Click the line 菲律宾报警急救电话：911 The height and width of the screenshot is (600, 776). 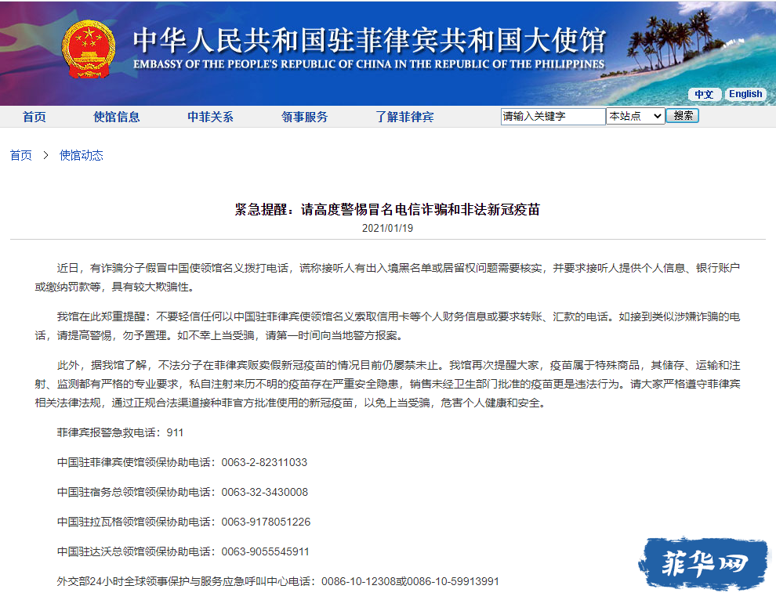coord(120,433)
